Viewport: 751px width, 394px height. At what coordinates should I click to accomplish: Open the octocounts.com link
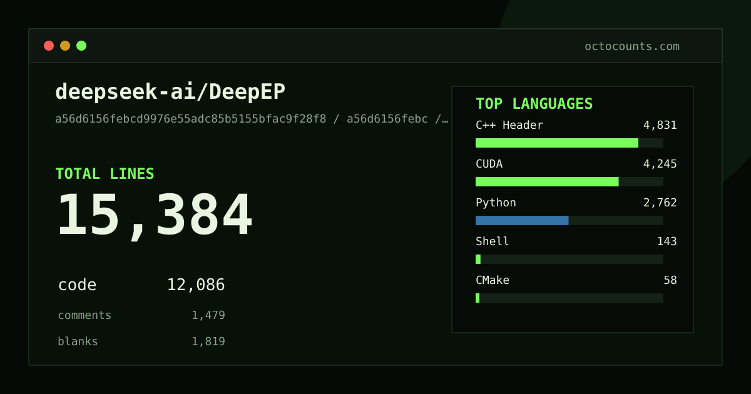click(632, 46)
